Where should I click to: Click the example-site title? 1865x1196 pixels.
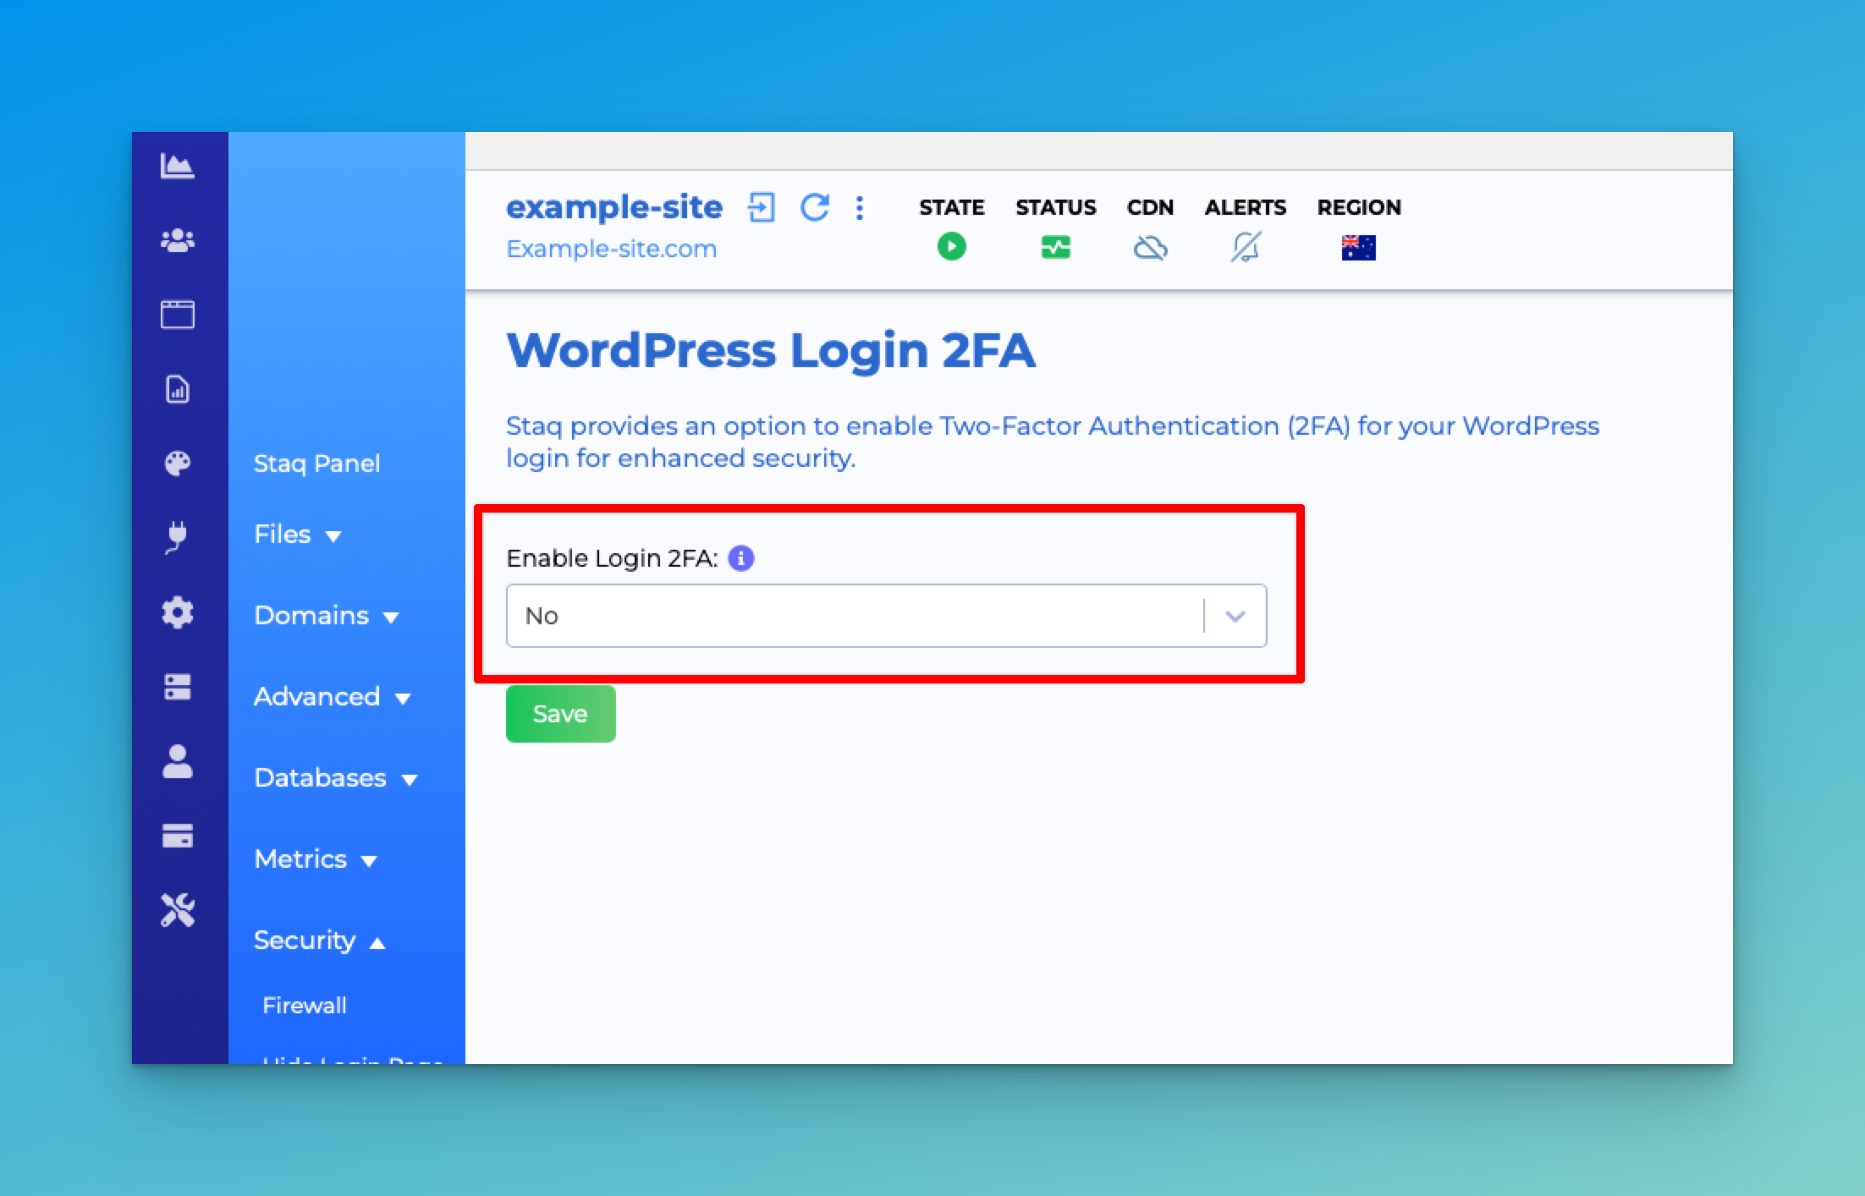pos(614,207)
